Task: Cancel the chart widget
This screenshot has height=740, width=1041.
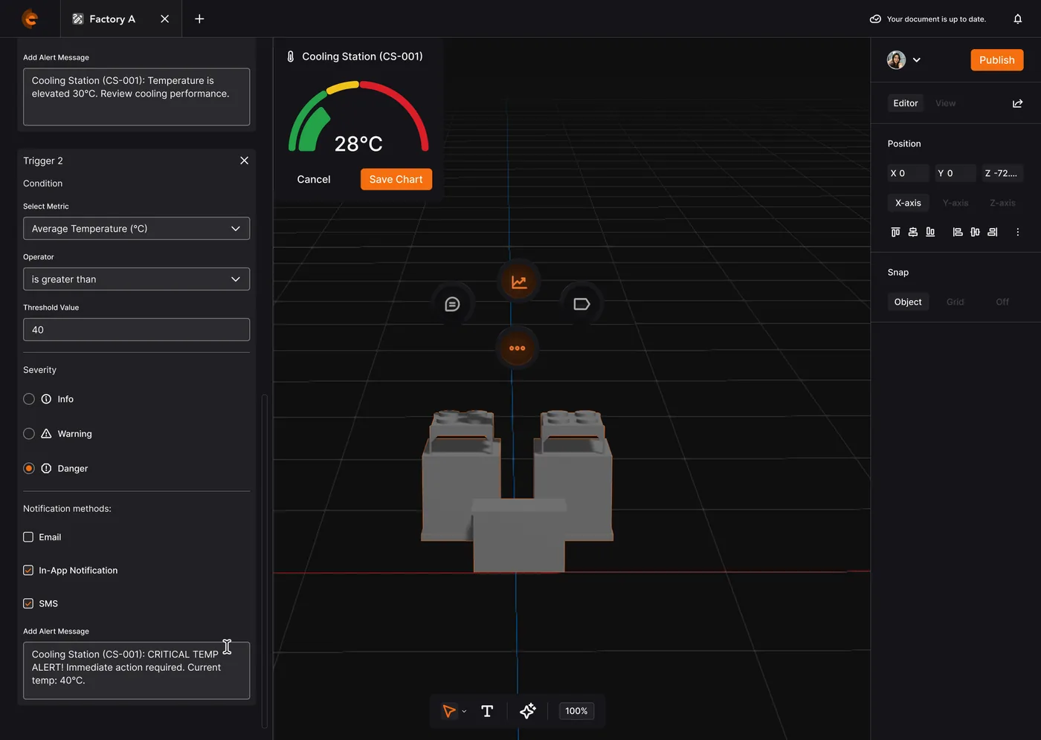Action: click(x=314, y=179)
